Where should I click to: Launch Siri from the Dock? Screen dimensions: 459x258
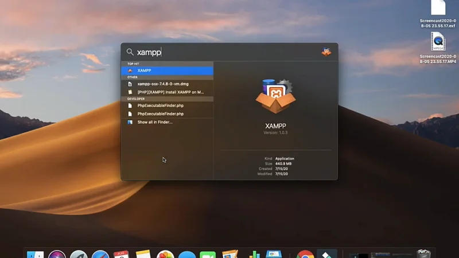pos(57,254)
